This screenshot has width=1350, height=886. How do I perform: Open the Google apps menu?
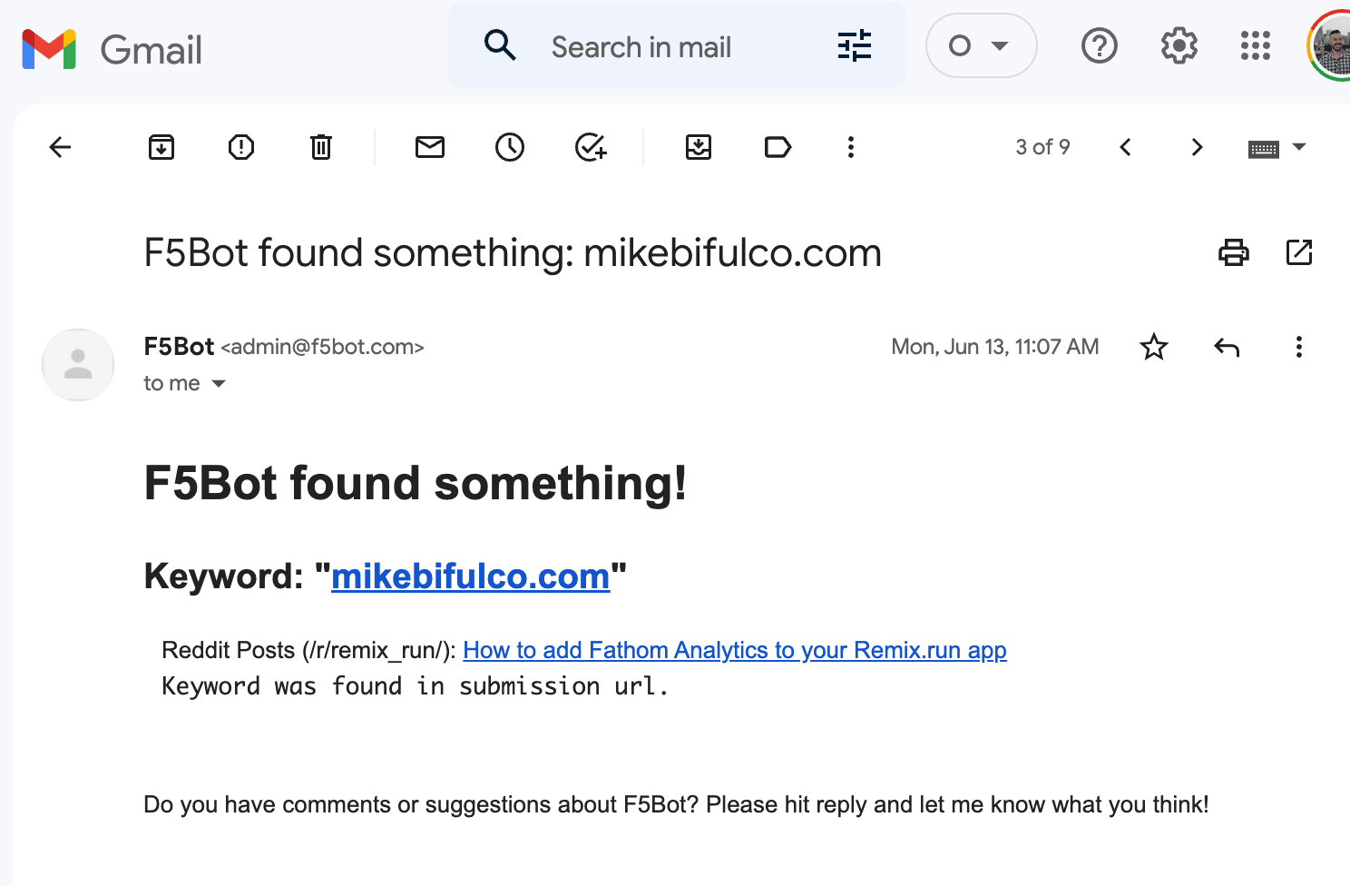coord(1256,45)
